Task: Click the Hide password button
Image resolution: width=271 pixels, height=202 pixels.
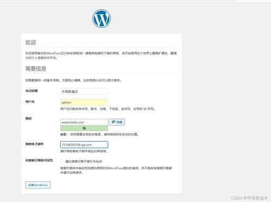Action: pyautogui.click(x=117, y=122)
